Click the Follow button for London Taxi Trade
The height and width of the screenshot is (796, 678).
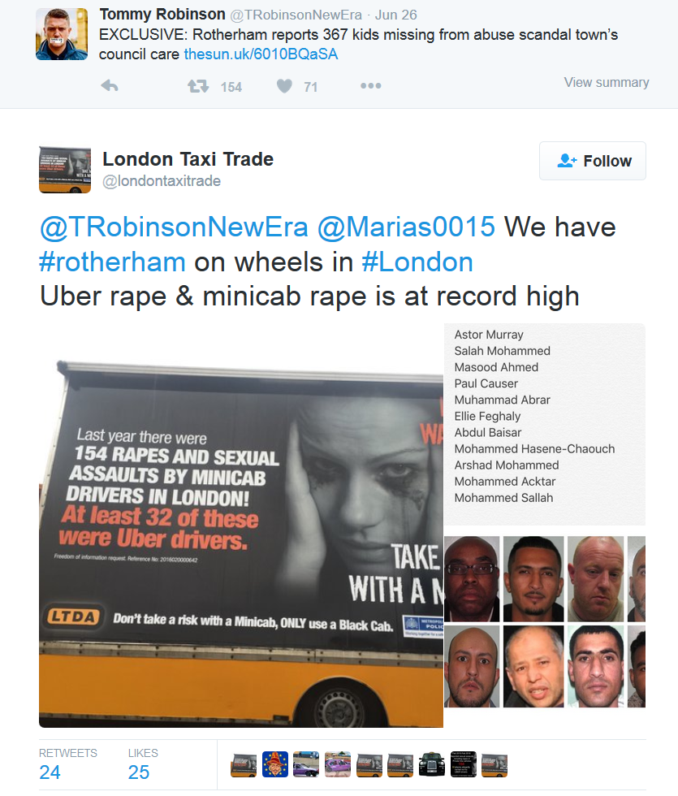click(592, 161)
